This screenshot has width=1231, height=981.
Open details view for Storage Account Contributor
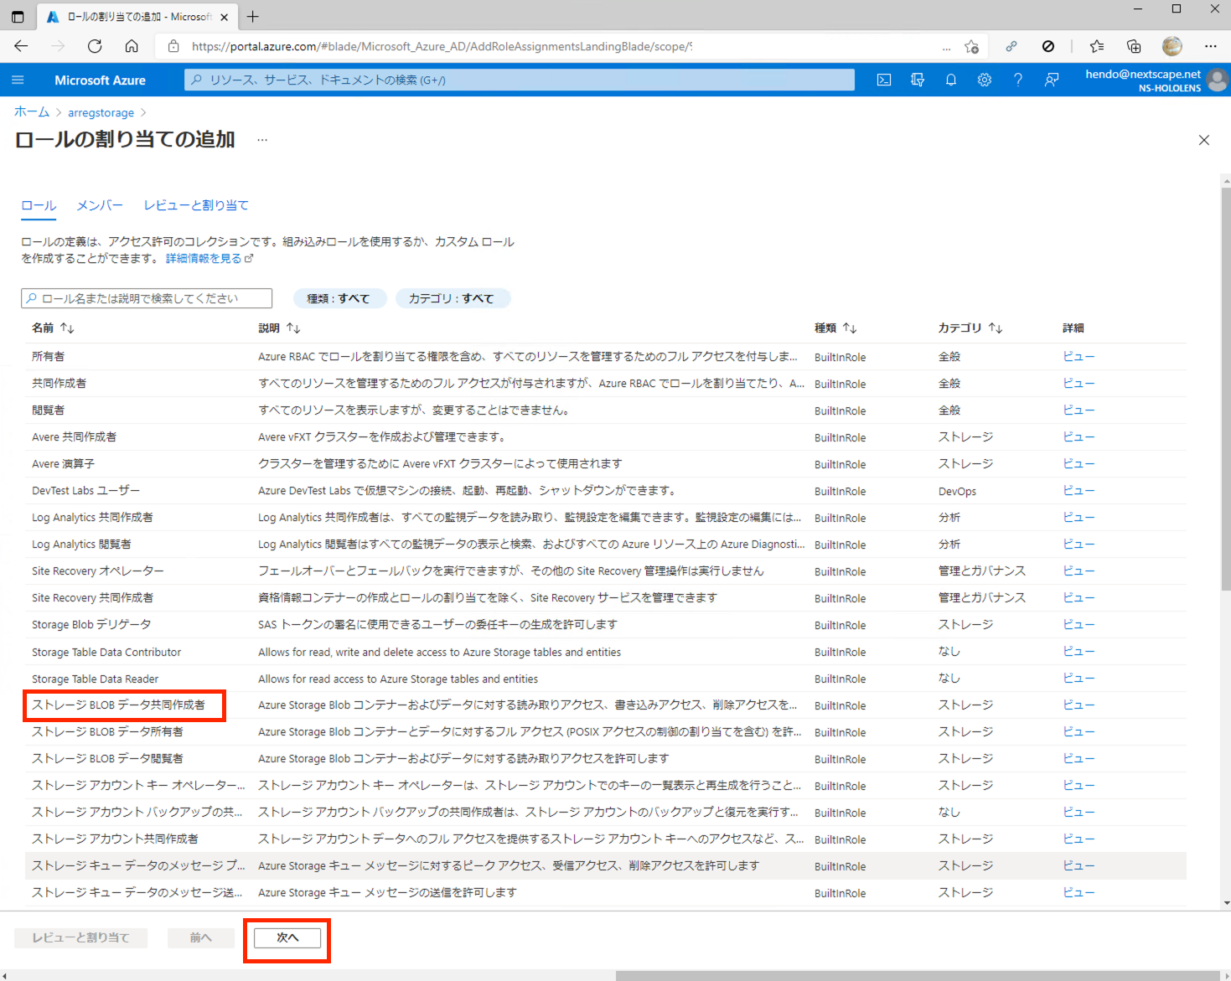[1078, 839]
